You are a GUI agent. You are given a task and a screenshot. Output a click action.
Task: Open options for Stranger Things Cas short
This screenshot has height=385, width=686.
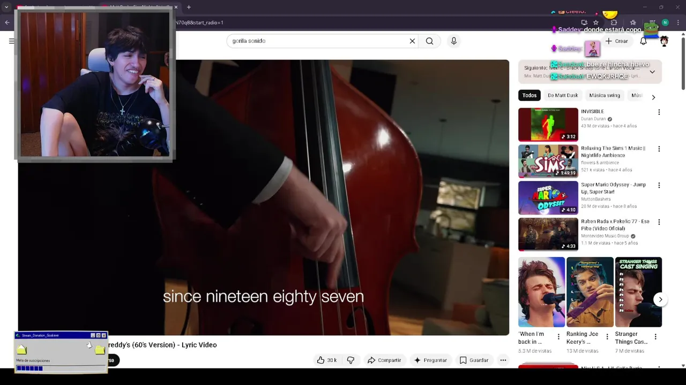click(x=655, y=337)
